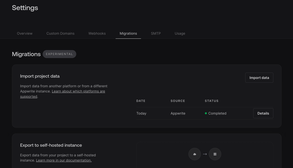Viewport: 293px width, 168px height.
Task: Click the self-hosted instance server icon
Action: click(215, 154)
